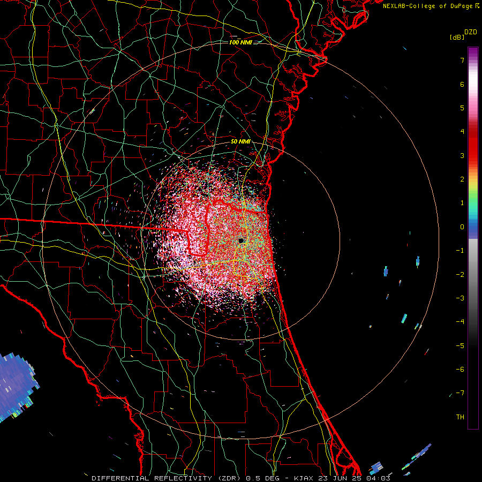
Task: Click the 4 dB value on color scale
Action: (462, 132)
